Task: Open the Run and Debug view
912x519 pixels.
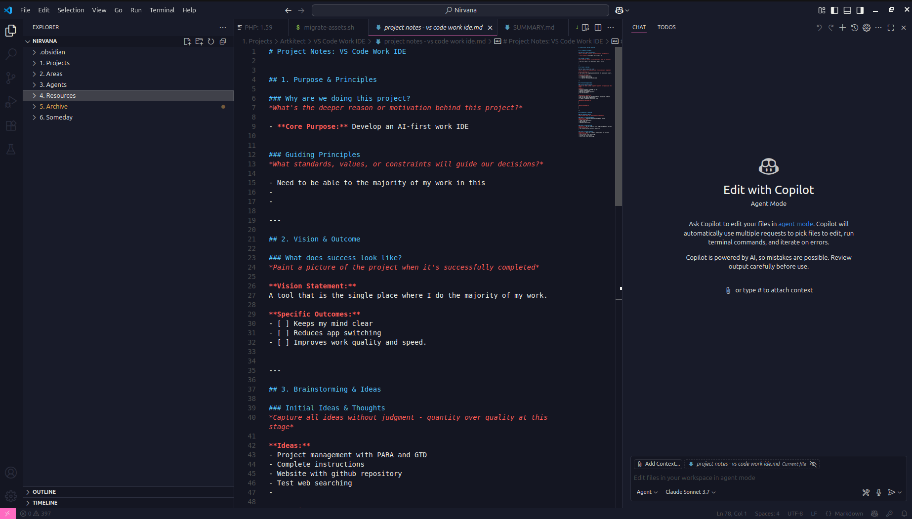Action: pyautogui.click(x=11, y=102)
